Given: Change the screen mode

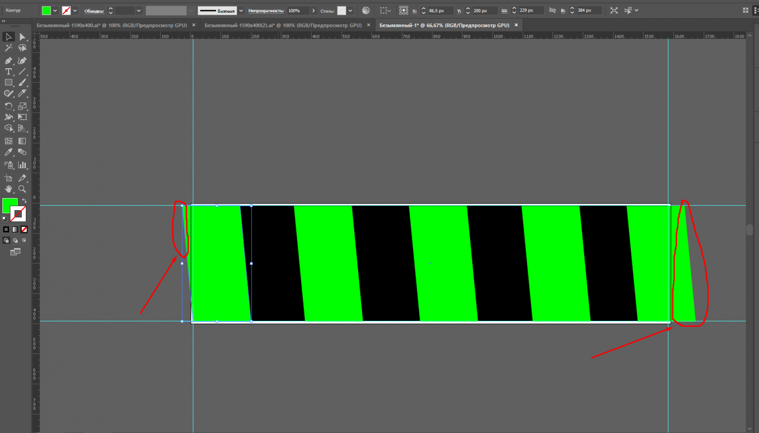Looking at the screenshot, I should pyautogui.click(x=15, y=252).
